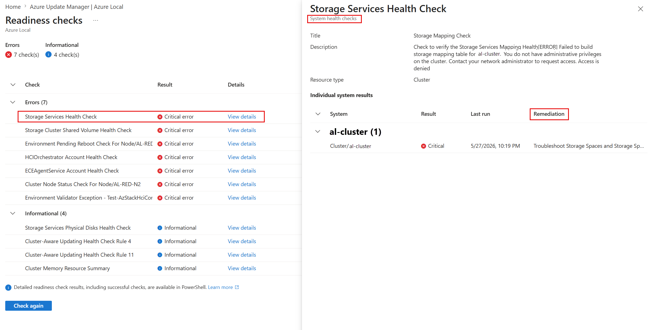Viewport: 653px width, 330px height.
Task: Select the HCIOrchestrator Account Health Check name
Action: coord(71,157)
